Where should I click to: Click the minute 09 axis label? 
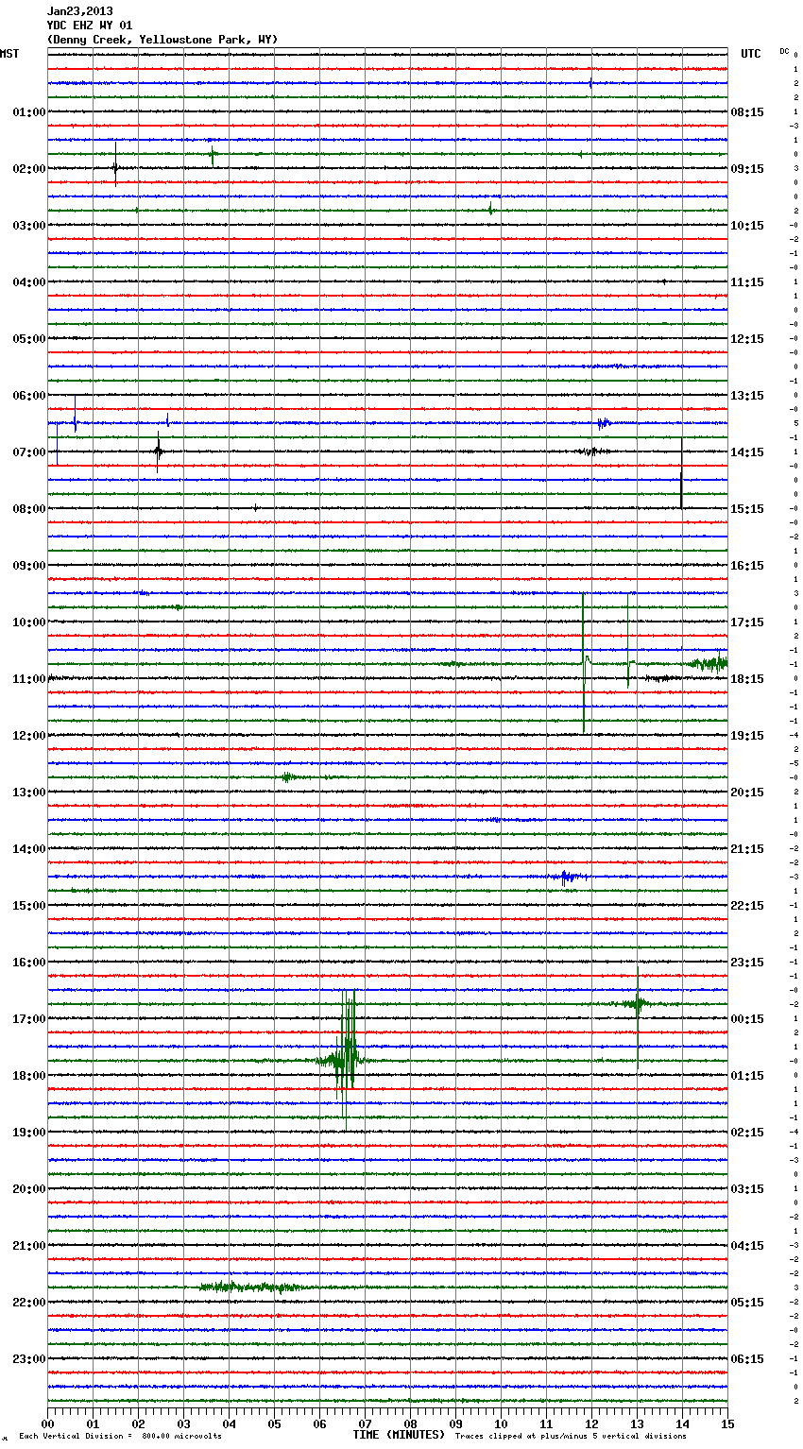[455, 1423]
